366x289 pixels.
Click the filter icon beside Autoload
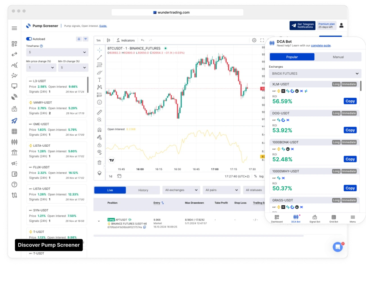point(86,39)
